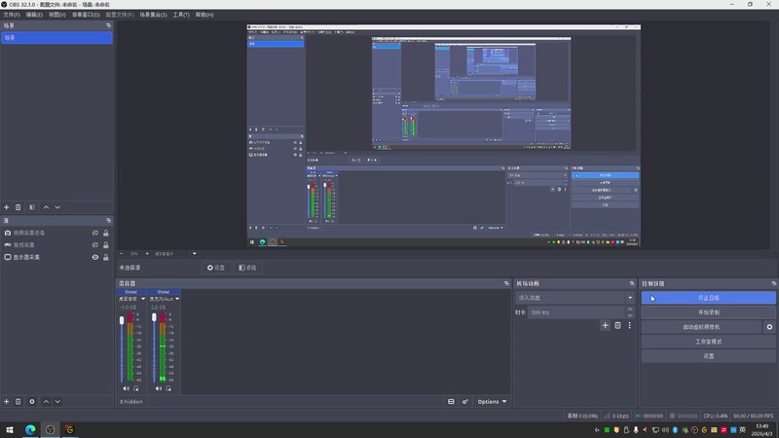Add a source with Sources plus icon
The height and width of the screenshot is (438, 779).
[x=7, y=401]
